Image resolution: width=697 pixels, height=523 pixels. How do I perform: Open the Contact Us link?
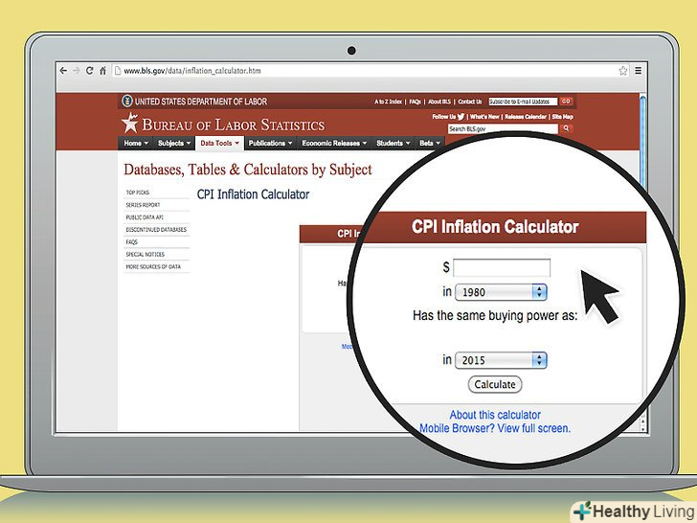pos(470,102)
